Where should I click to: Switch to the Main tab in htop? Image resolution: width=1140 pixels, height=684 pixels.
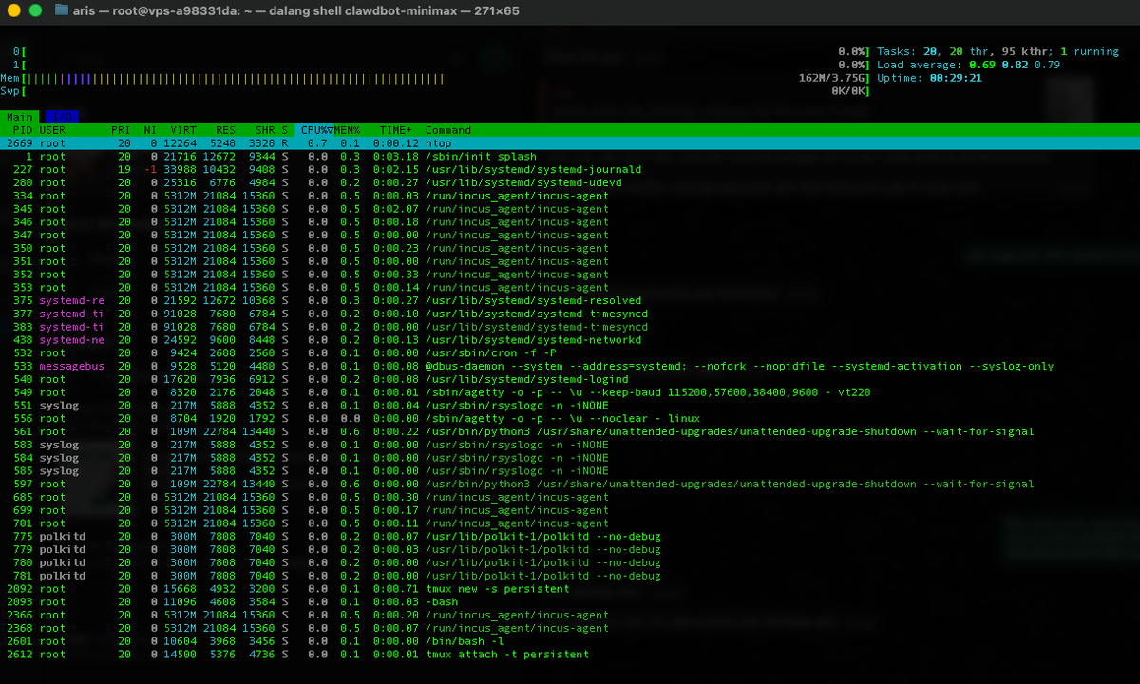click(19, 117)
